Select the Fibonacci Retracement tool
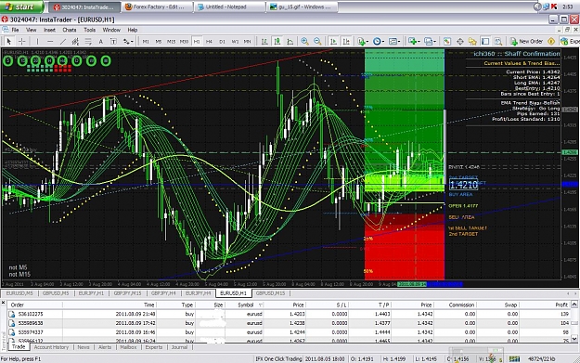 click(88, 42)
